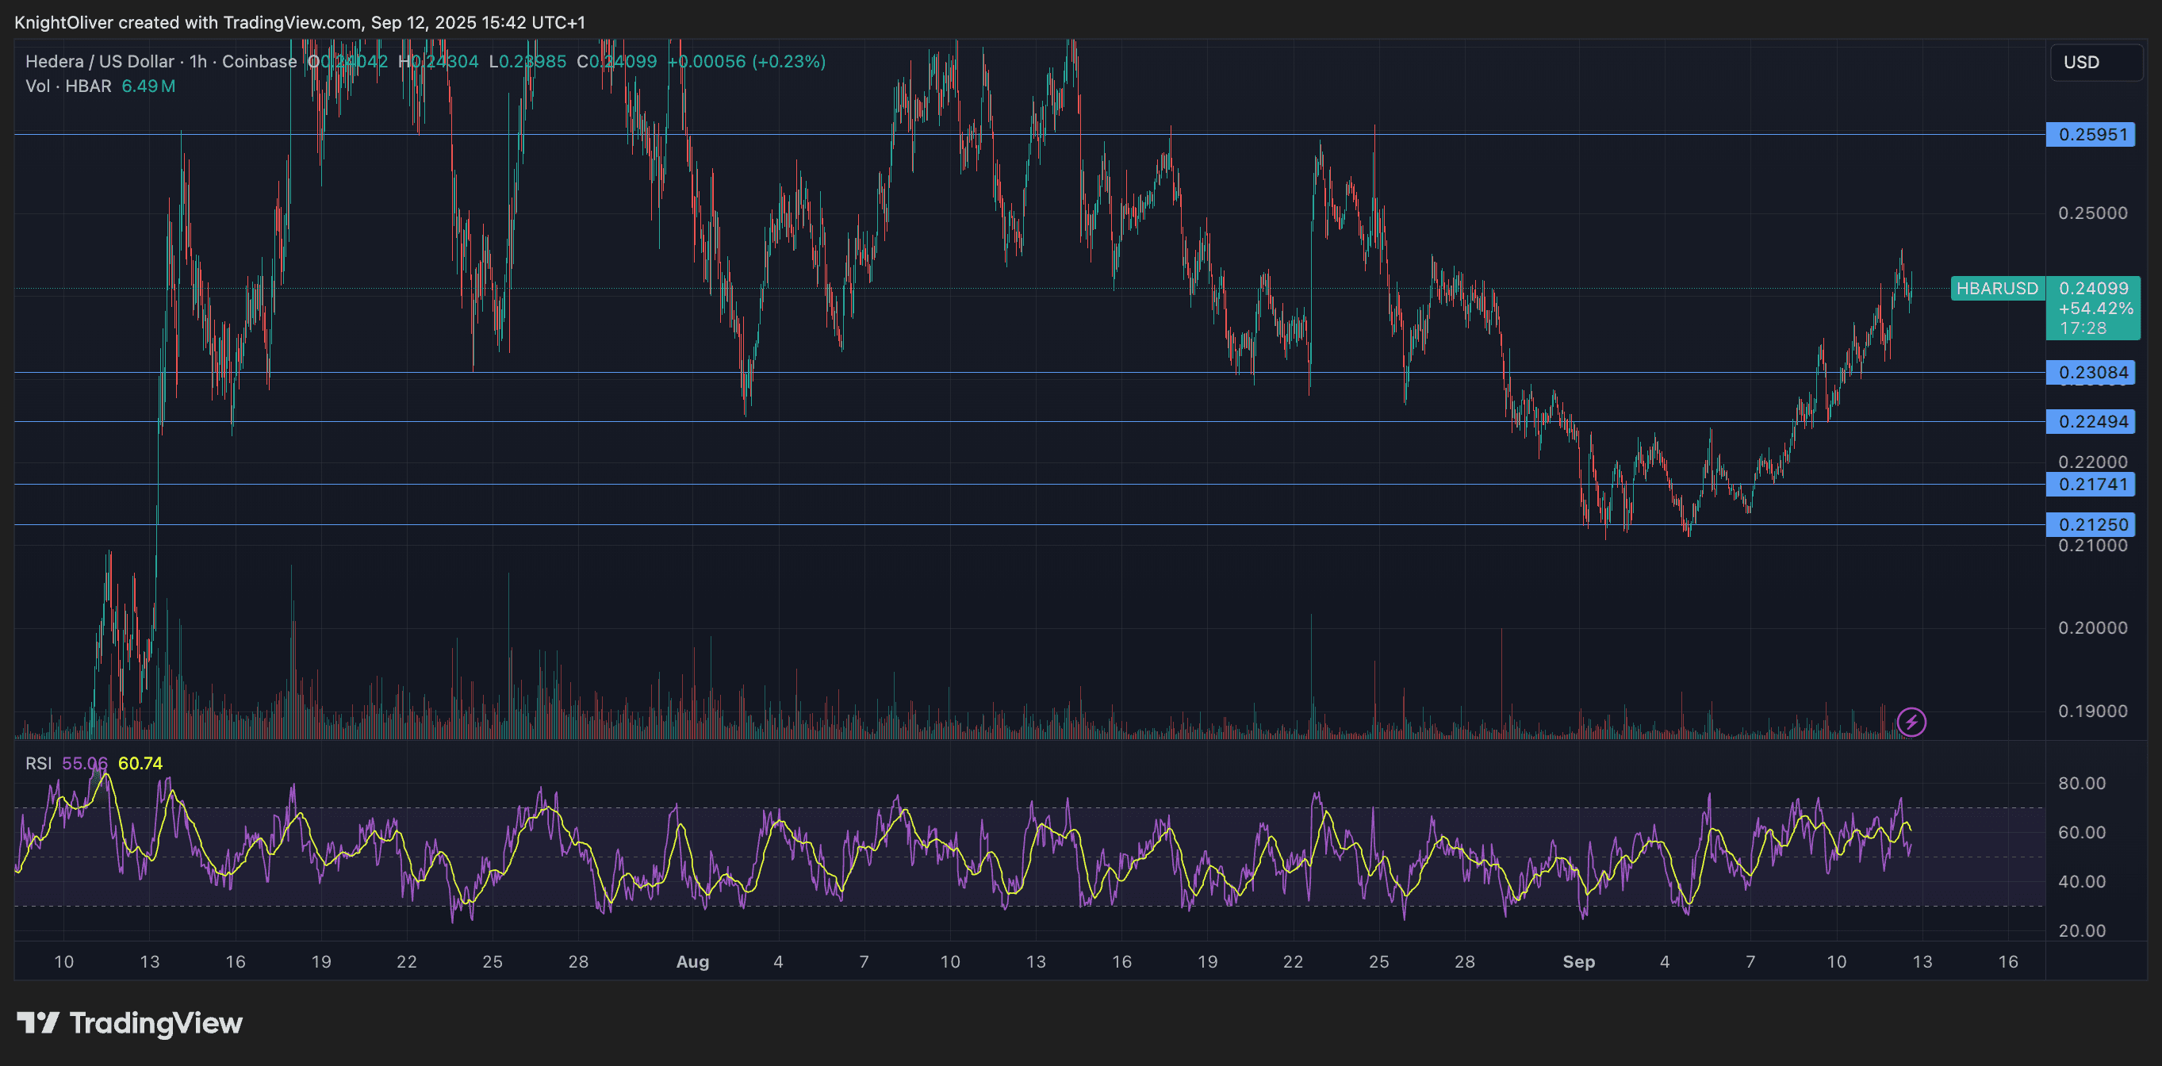The image size is (2162, 1066).
Task: Click the TradingView logo
Action: (x=130, y=1023)
